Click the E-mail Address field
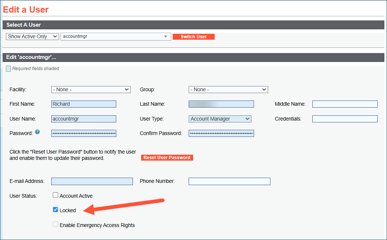Viewport: 387px width, 240px height. tap(92, 181)
